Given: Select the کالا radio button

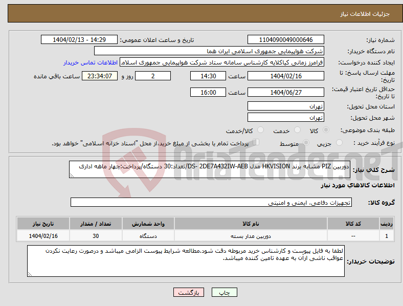Looking at the screenshot, I should (x=326, y=130).
